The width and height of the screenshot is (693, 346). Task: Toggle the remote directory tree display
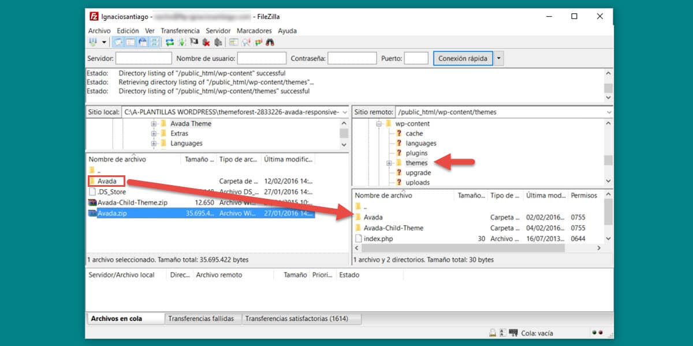click(143, 42)
